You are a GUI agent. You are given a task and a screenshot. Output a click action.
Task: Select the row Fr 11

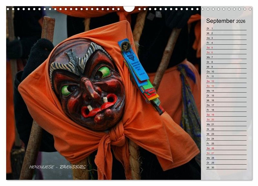point(226,76)
